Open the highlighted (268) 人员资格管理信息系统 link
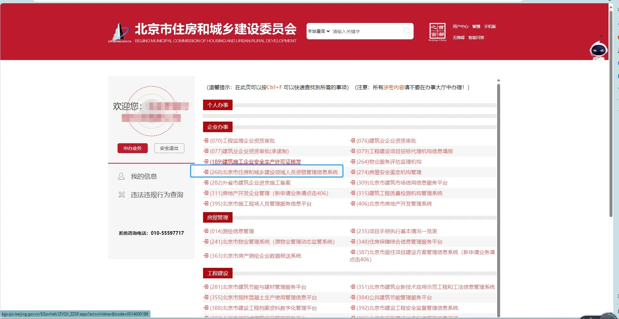 [x=274, y=172]
